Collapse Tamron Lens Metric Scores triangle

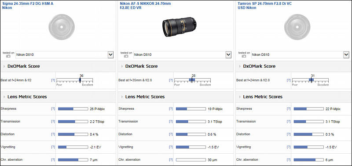point(240,97)
